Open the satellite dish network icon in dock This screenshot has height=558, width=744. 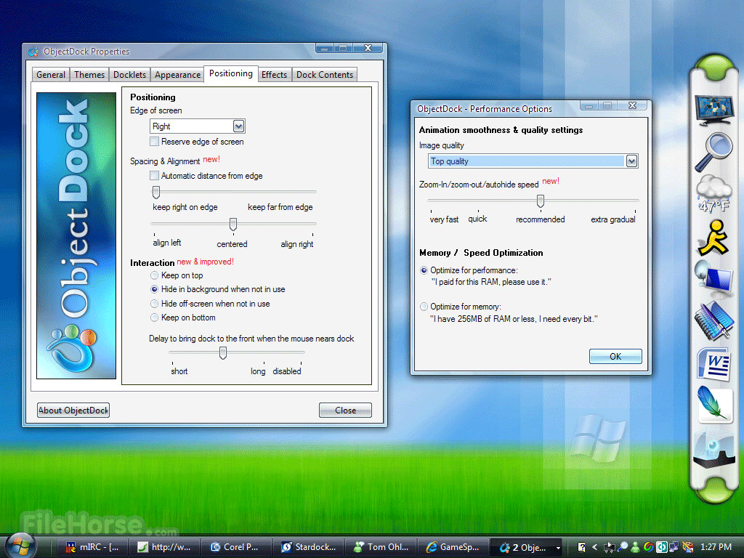click(x=713, y=280)
